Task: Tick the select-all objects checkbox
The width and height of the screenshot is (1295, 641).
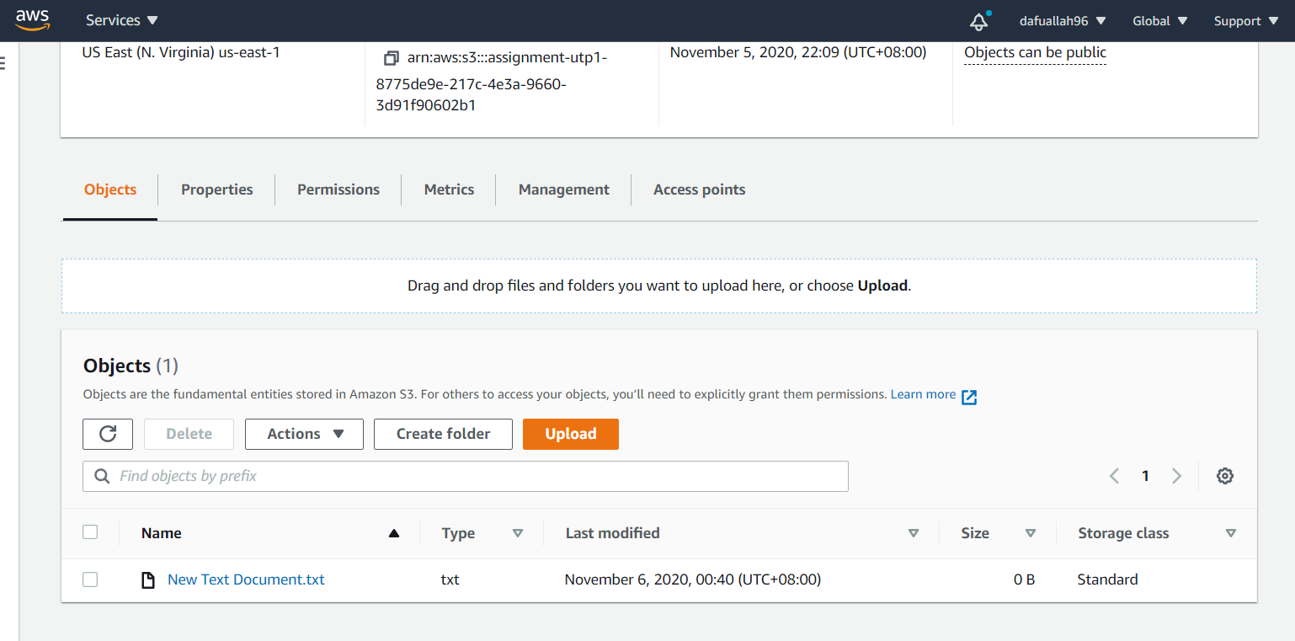Action: (x=90, y=532)
